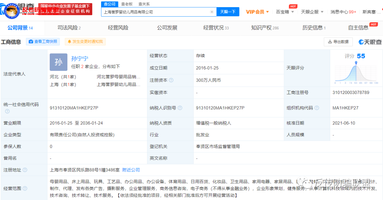The height and width of the screenshot is (200, 383).
Task: Click the 注册资本 value 300万人民币
Action: point(209,80)
